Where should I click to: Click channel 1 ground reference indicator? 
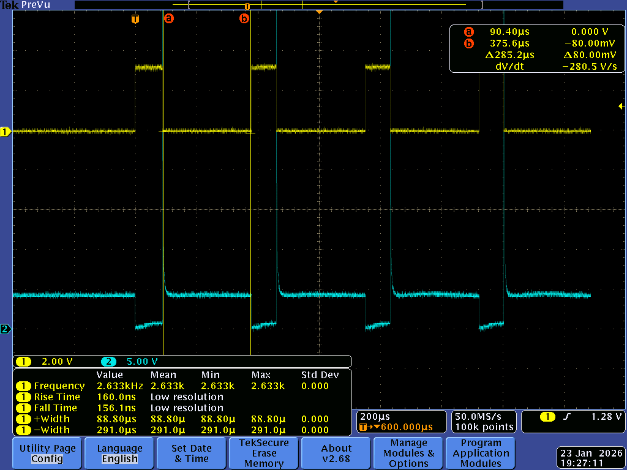tap(6, 132)
